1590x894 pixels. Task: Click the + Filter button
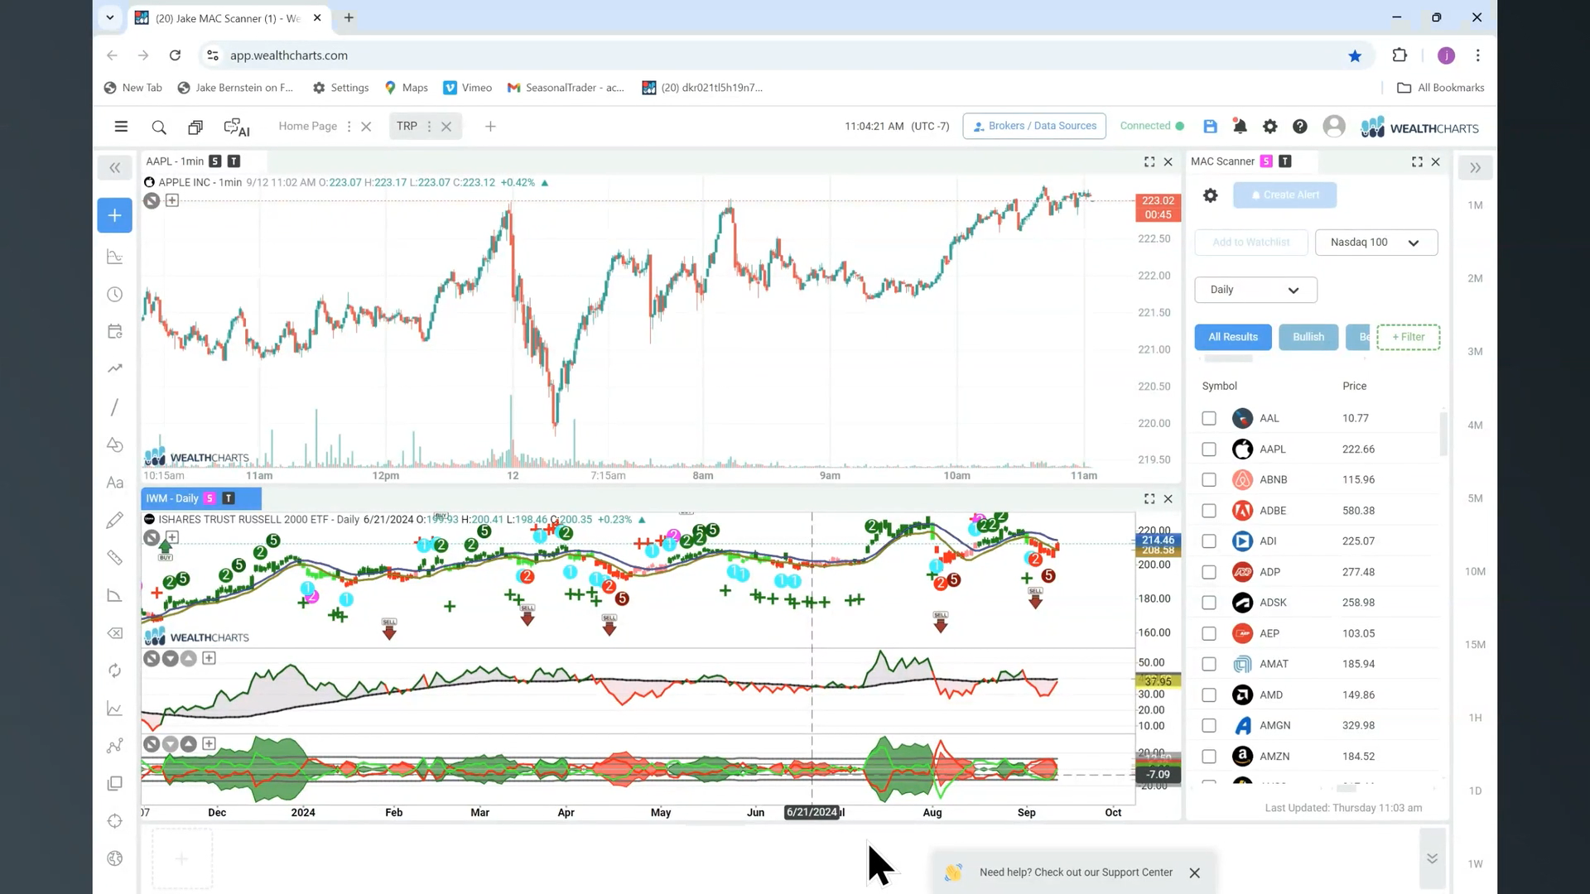pyautogui.click(x=1408, y=337)
